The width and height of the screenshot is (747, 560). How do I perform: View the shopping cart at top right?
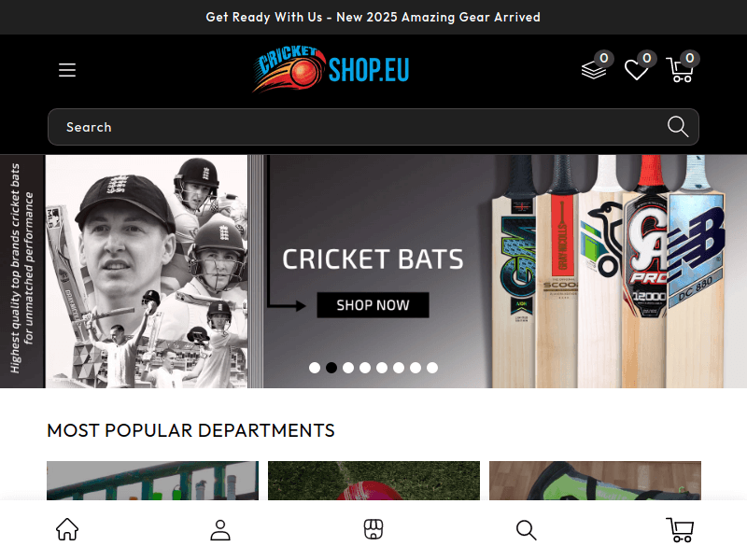click(681, 72)
